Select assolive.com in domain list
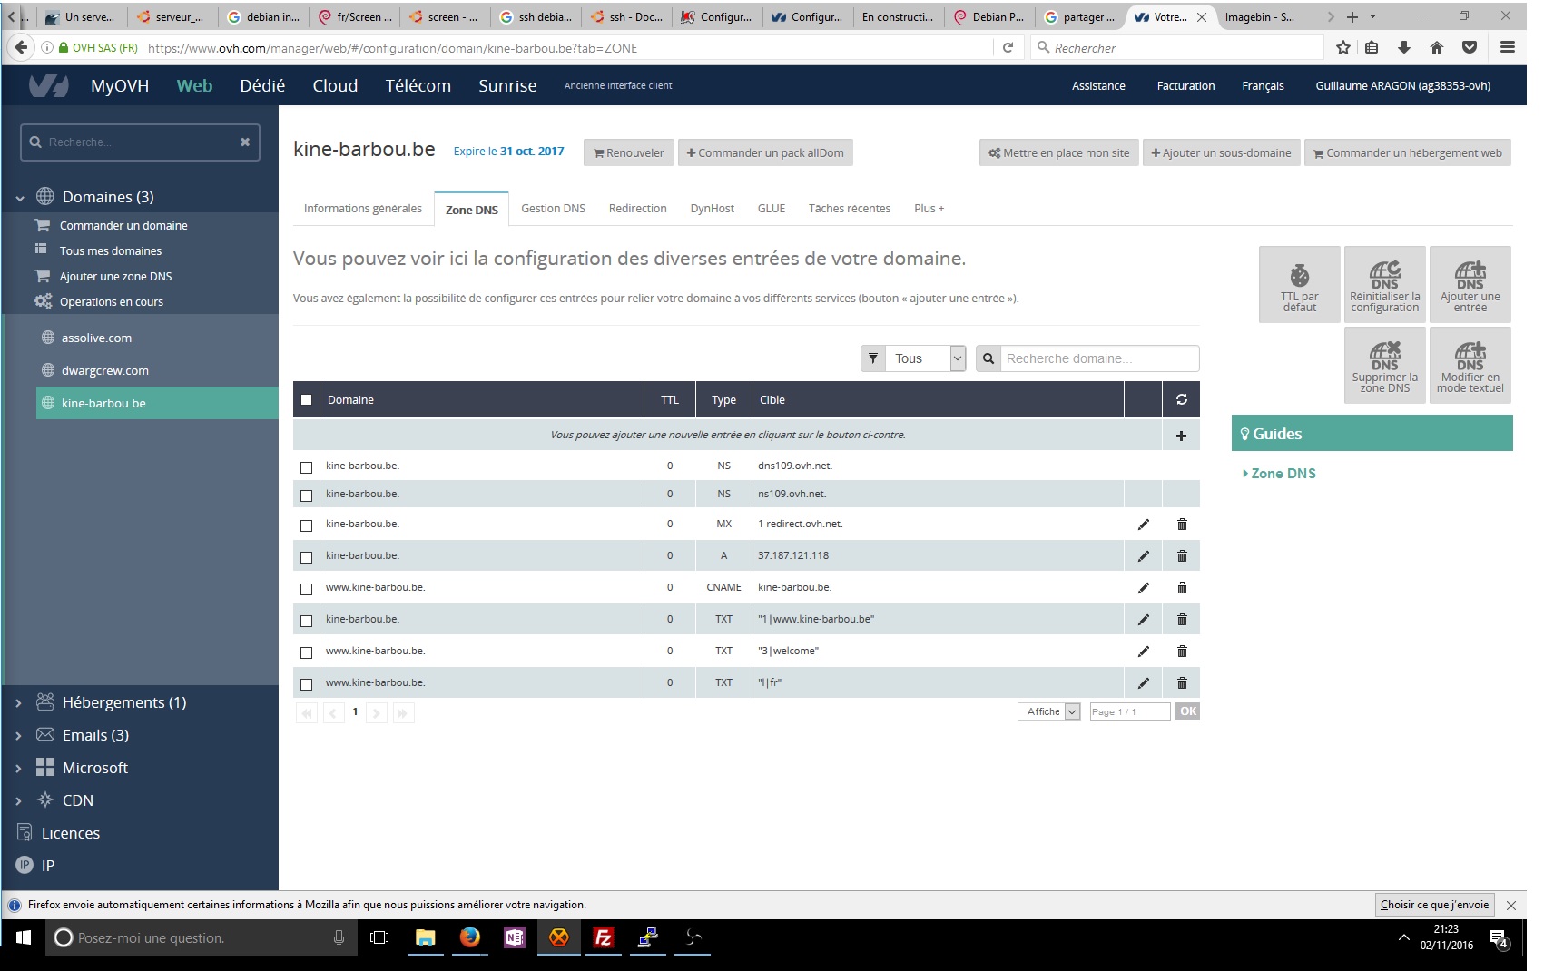Screen dimensions: 1544x971 point(96,338)
